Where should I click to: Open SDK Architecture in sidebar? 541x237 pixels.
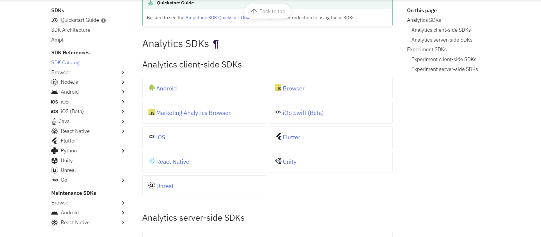71,30
